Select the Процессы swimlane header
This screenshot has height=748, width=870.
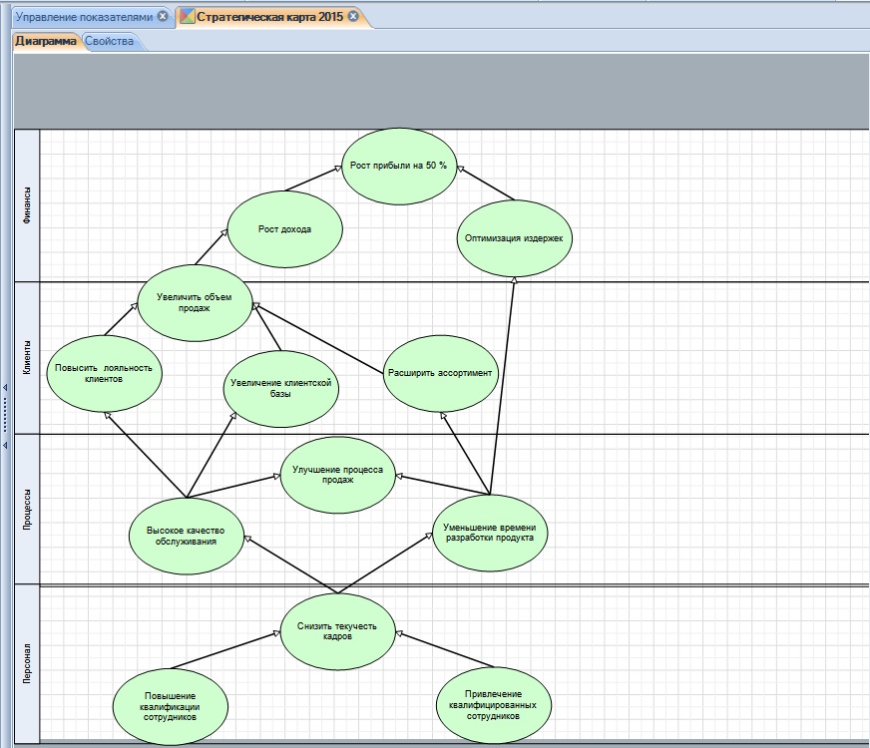(27, 509)
